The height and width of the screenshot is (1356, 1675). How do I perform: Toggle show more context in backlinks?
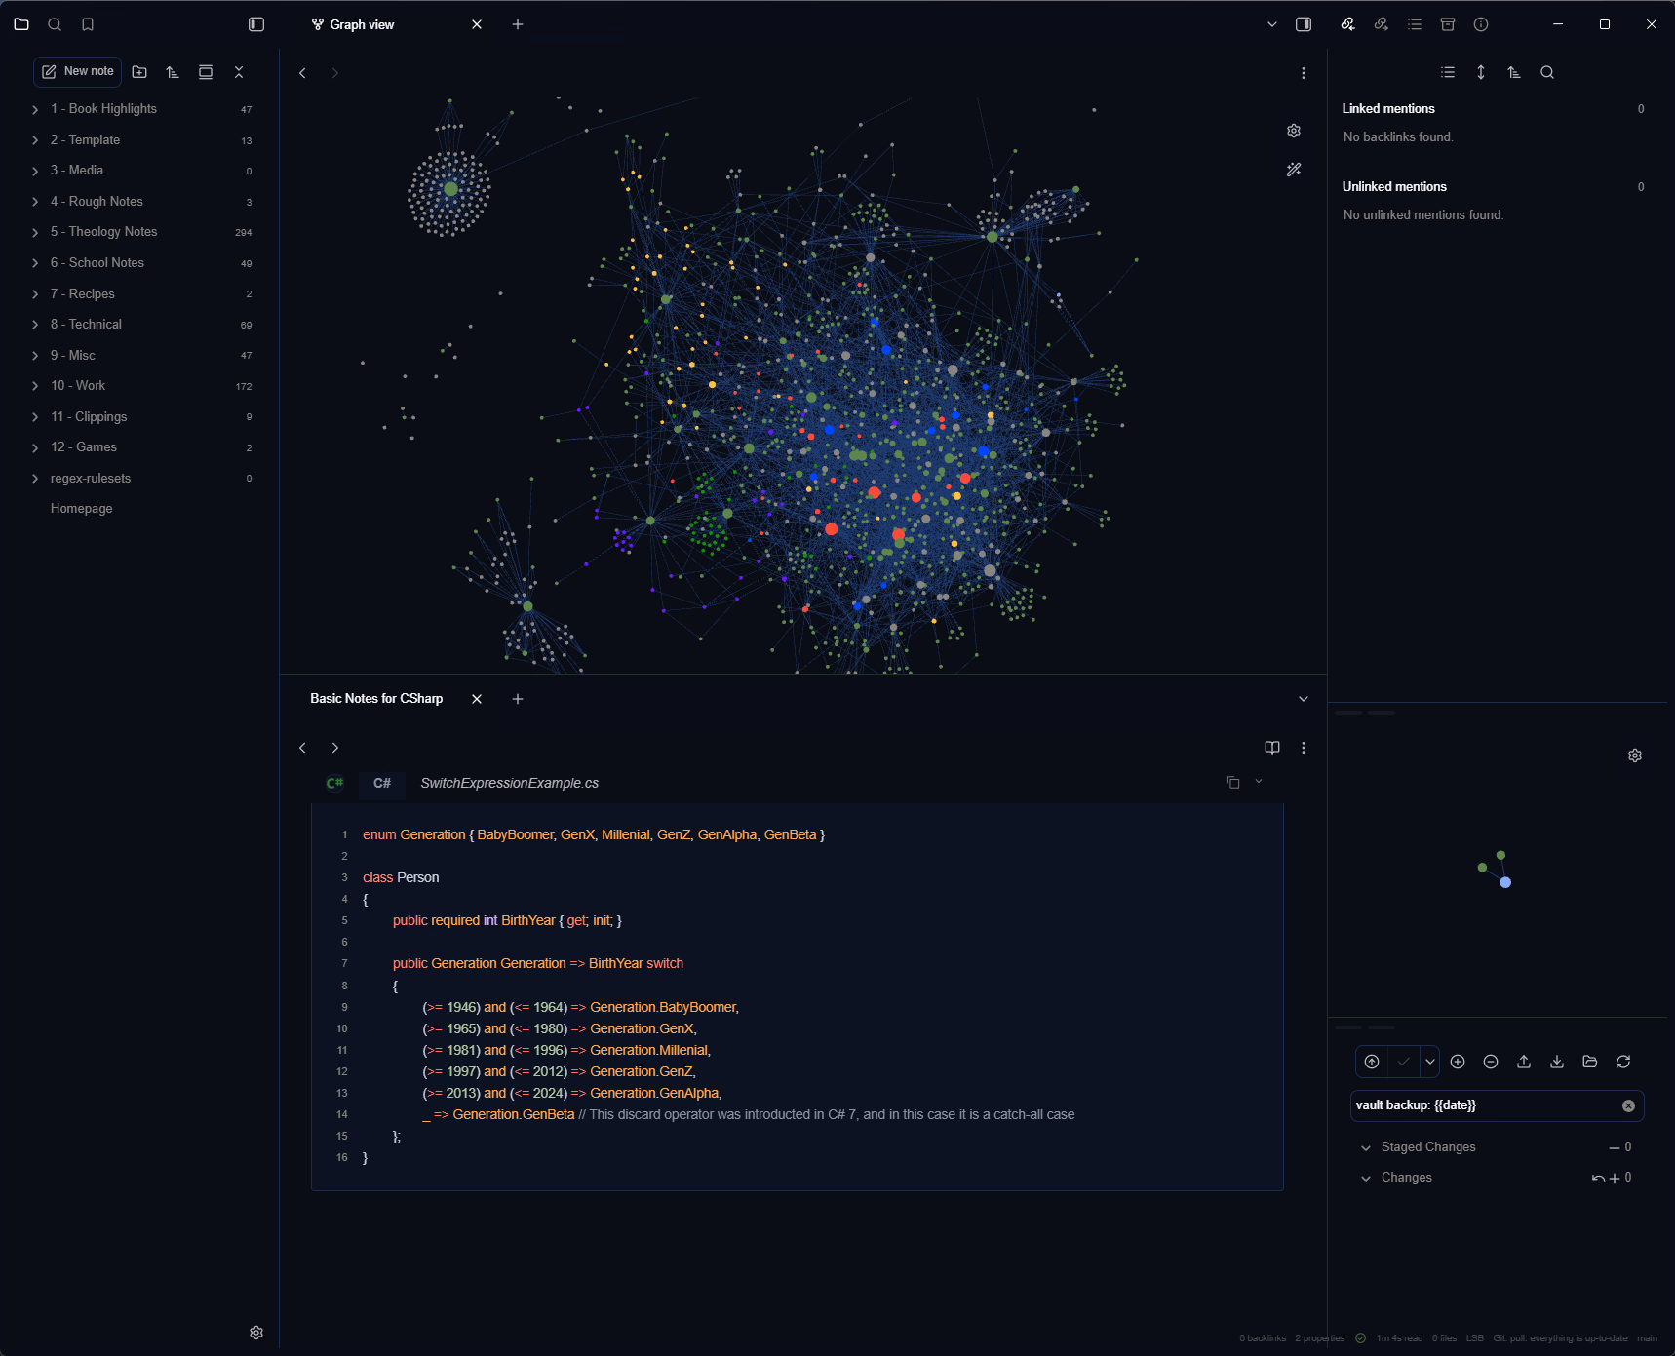point(1481,72)
